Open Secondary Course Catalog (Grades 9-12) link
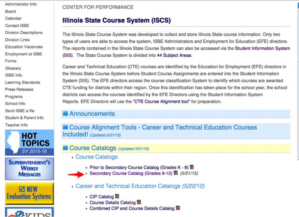The width and height of the screenshot is (299, 217). 131,174
